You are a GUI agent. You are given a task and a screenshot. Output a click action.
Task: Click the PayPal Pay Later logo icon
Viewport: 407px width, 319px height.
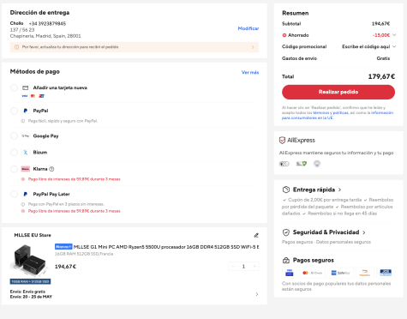[26, 194]
